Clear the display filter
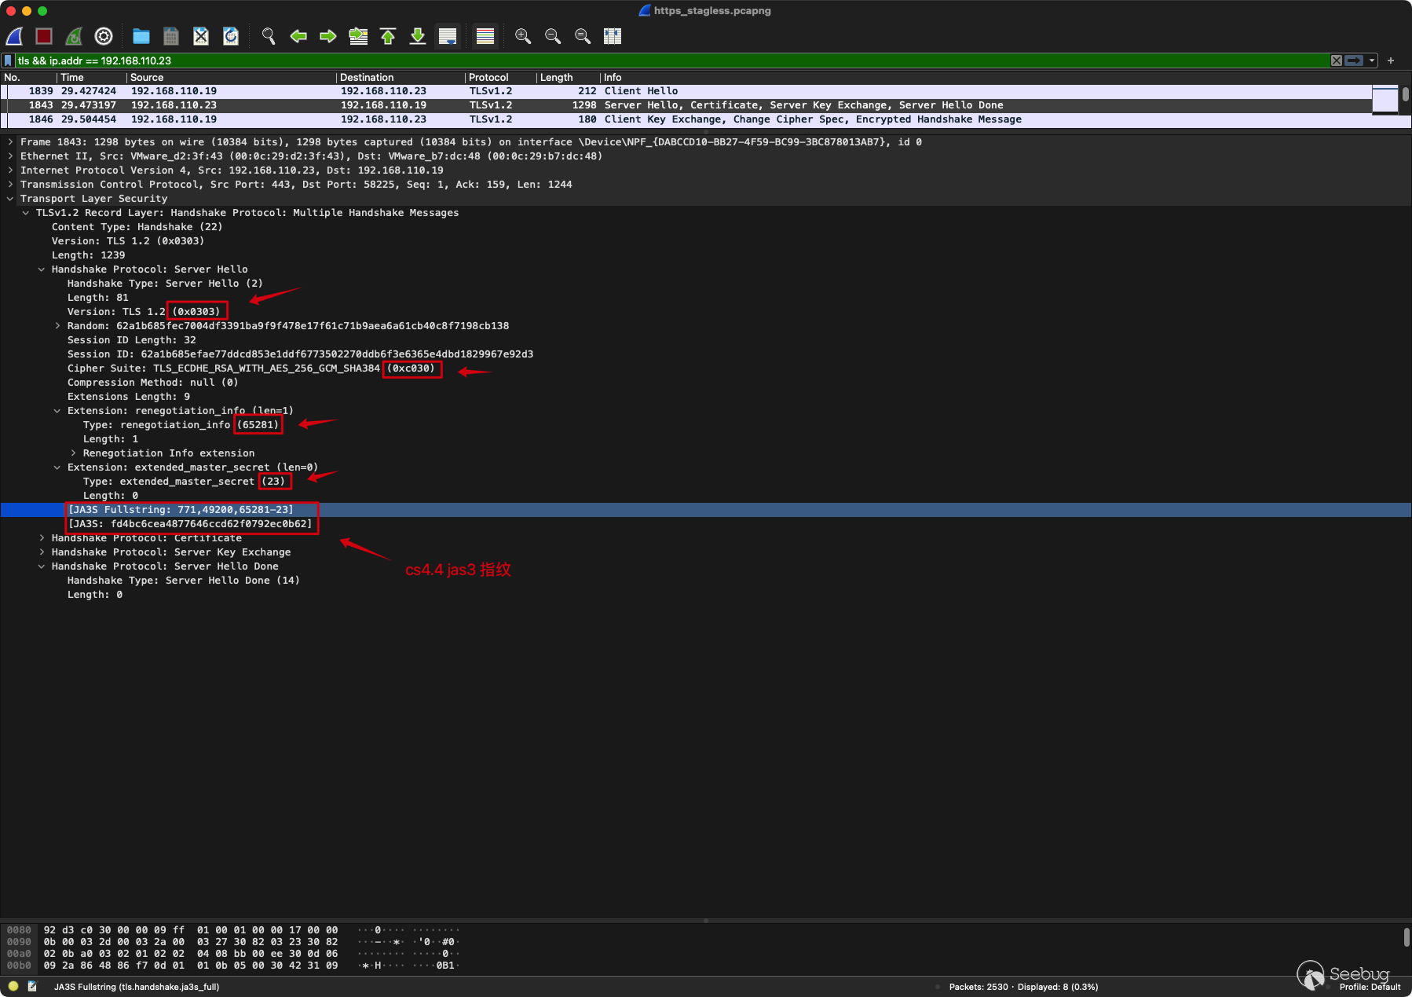The height and width of the screenshot is (997, 1412). (1337, 60)
